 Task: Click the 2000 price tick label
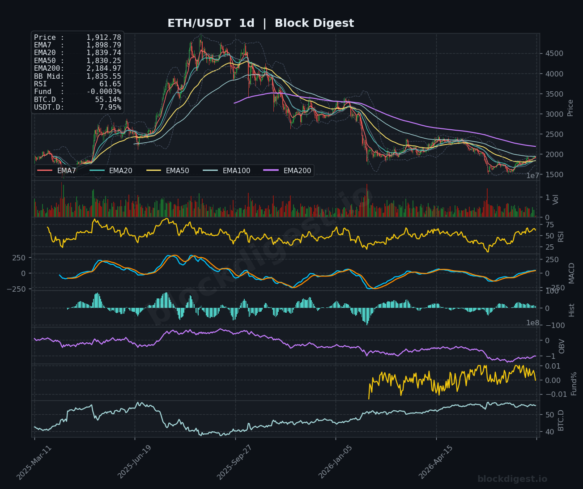553,154
